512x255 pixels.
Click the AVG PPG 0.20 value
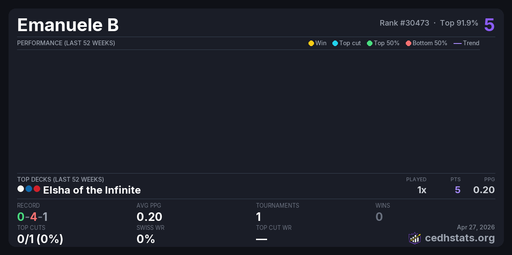[x=149, y=217]
